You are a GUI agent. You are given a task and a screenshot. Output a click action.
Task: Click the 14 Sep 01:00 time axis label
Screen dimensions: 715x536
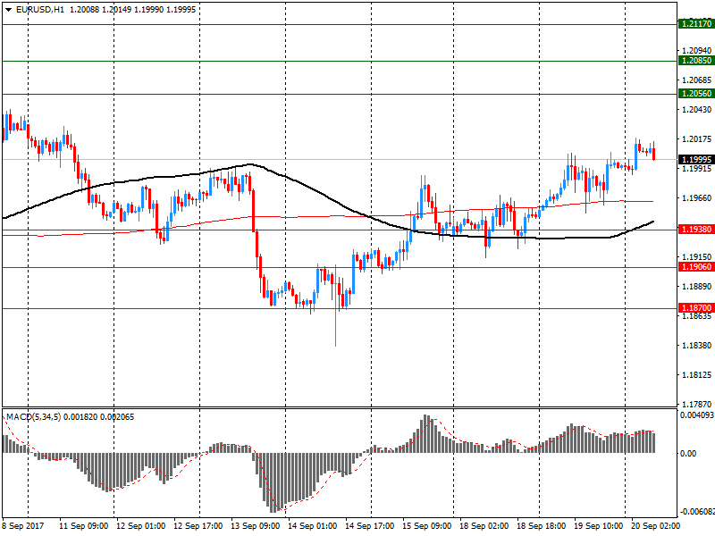[312, 526]
